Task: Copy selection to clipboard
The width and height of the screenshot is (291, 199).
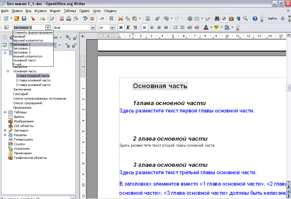Action: (x=128, y=19)
